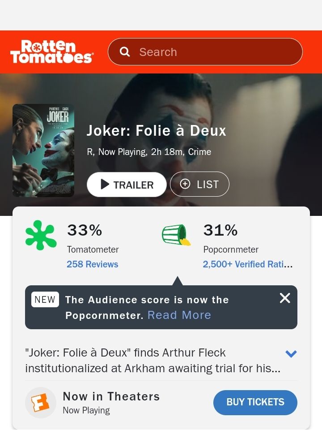Click the spilled popcorn bucket icon
This screenshot has width=322, height=430.
(176, 235)
